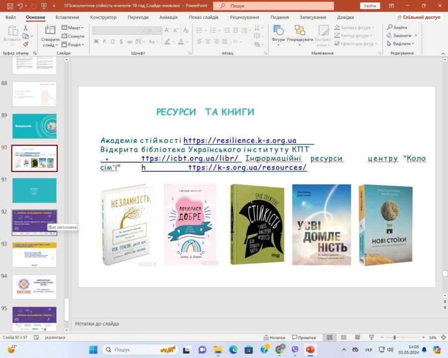Customize Quick Access Toolbar dropdown
Image resolution: width=448 pixels, height=358 pixels.
pyautogui.click(x=54, y=5)
